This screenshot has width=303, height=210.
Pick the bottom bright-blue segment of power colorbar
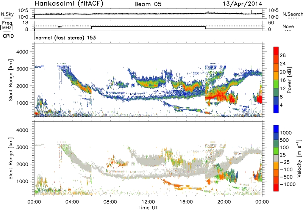coord(276,109)
